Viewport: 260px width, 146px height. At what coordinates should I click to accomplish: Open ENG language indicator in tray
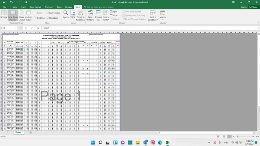[x=226, y=142]
